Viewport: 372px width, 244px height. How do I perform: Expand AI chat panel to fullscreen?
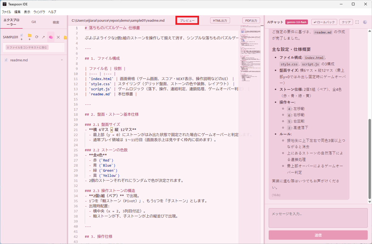pyautogui.click(x=357, y=22)
